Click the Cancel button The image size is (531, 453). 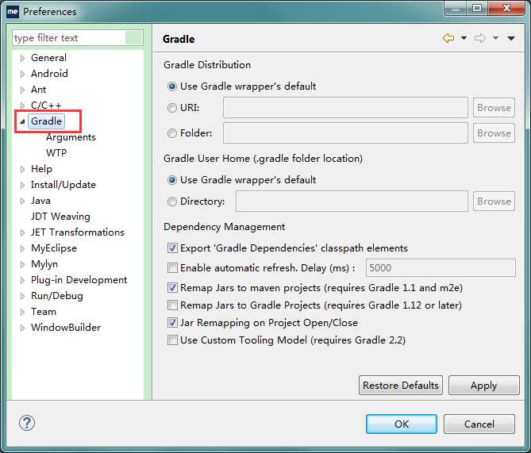coord(479,424)
